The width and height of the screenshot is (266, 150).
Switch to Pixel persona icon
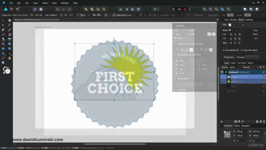12,9
